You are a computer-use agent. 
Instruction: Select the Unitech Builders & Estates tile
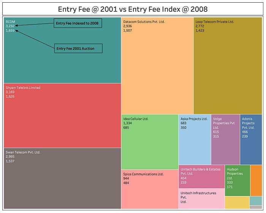point(202,176)
